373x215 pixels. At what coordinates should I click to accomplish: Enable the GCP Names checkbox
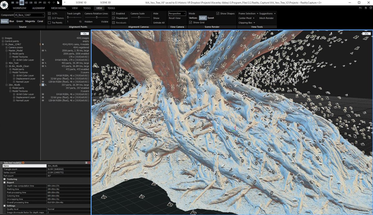tap(49, 18)
